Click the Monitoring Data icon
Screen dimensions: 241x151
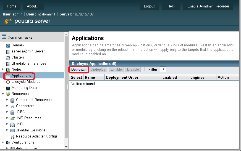(x=8, y=88)
